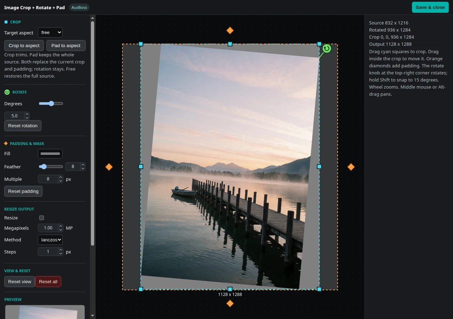Click the bottom-right cyan crop handle
Screen dimensions: 453x319
pyautogui.click(x=319, y=289)
